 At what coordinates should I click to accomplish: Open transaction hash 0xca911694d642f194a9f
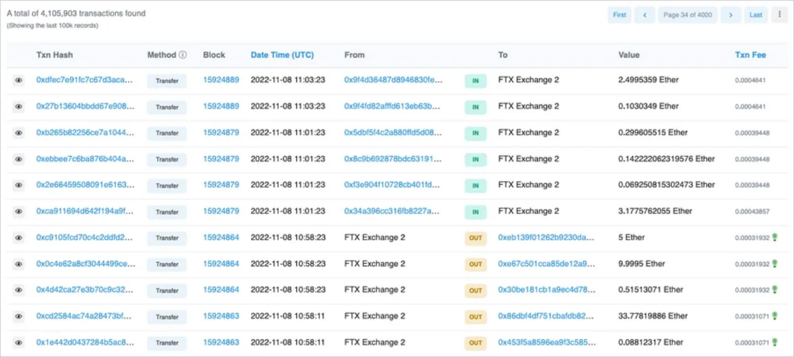pyautogui.click(x=85, y=211)
